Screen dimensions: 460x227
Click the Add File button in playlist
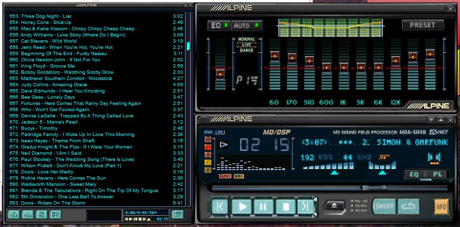click(14, 214)
